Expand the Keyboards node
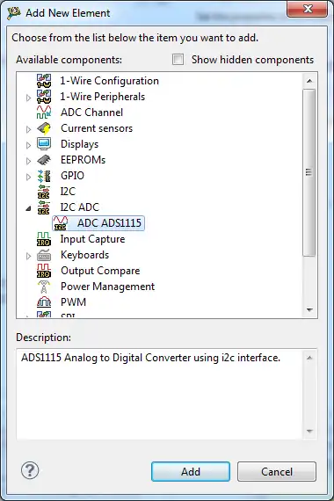Image resolution: width=334 pixels, height=501 pixels. (x=28, y=256)
